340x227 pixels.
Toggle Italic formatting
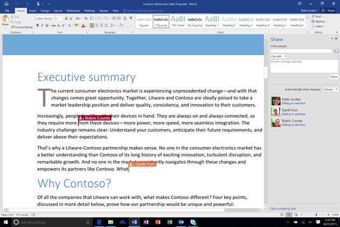pos(42,25)
